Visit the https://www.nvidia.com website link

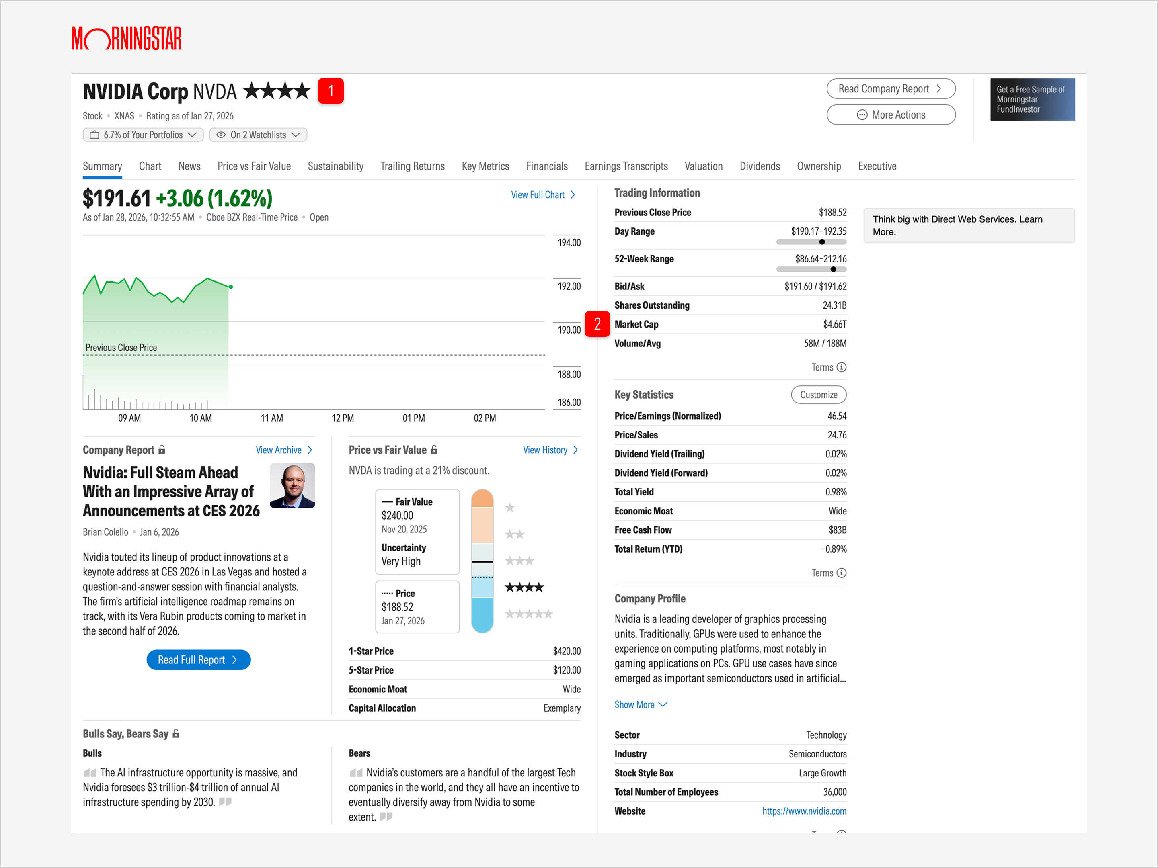[x=804, y=811]
